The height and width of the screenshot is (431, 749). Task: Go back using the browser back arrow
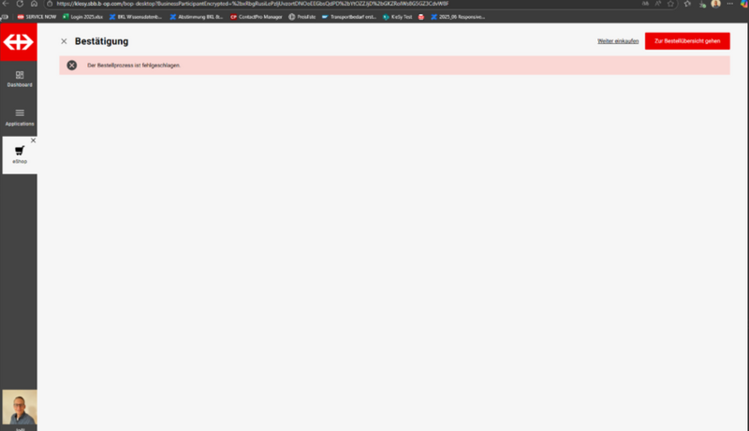[x=6, y=4]
